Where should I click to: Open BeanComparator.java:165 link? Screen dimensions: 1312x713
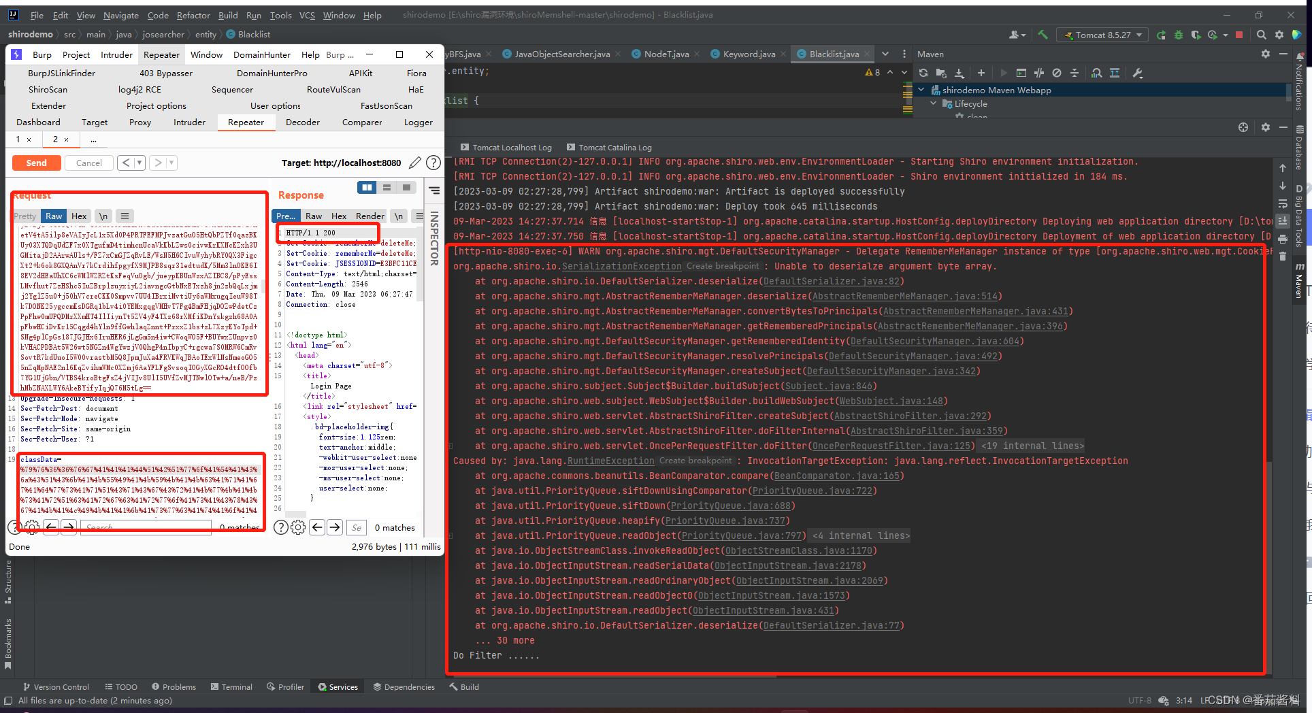pos(836,476)
